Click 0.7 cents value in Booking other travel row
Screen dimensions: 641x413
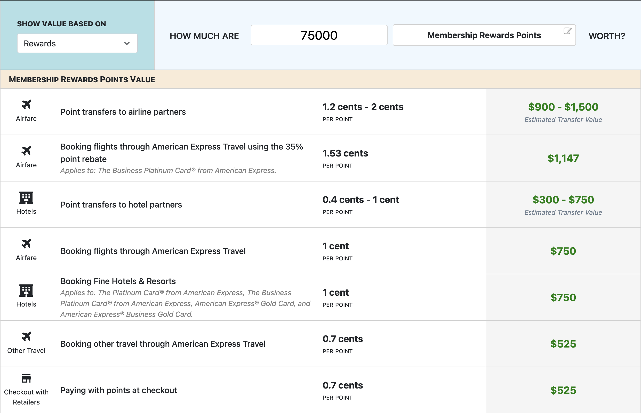pos(342,339)
